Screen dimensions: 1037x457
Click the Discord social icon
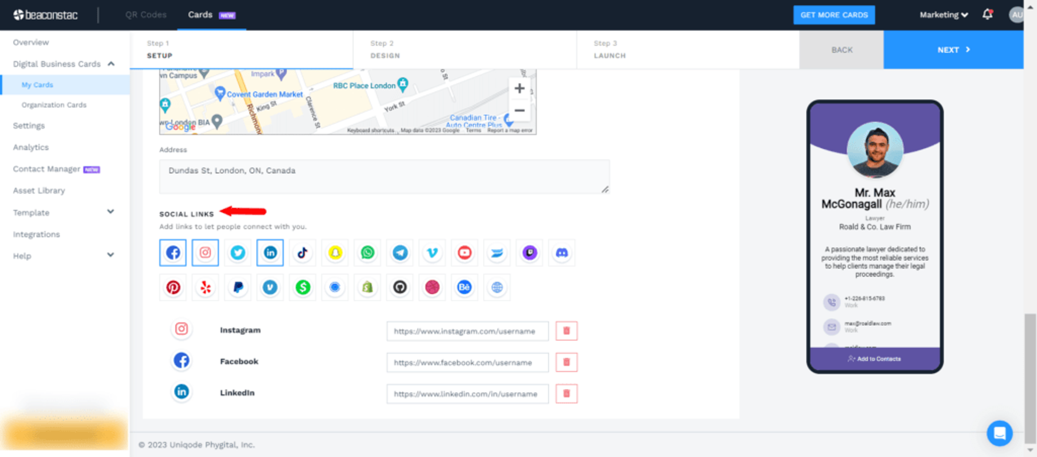562,253
